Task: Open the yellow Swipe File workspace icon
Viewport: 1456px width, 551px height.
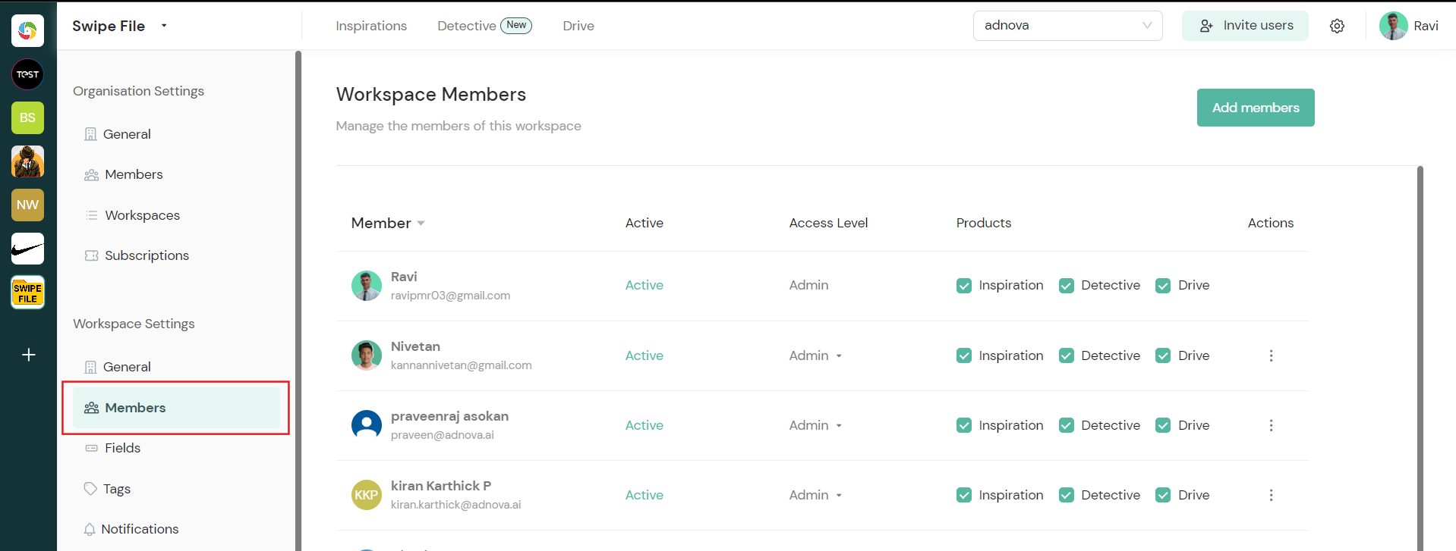Action: click(x=28, y=293)
